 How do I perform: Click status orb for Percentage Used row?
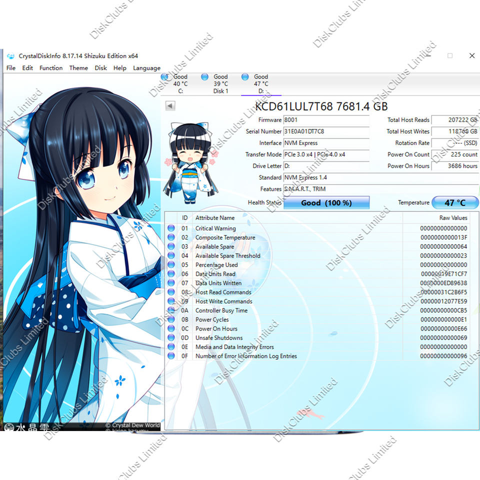tap(171, 264)
